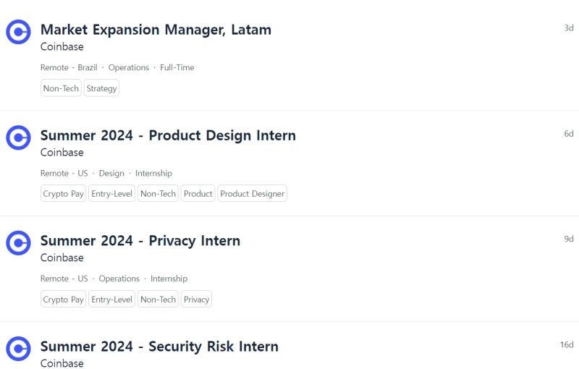Click the Product tag
The width and height of the screenshot is (579, 369).
click(x=198, y=194)
